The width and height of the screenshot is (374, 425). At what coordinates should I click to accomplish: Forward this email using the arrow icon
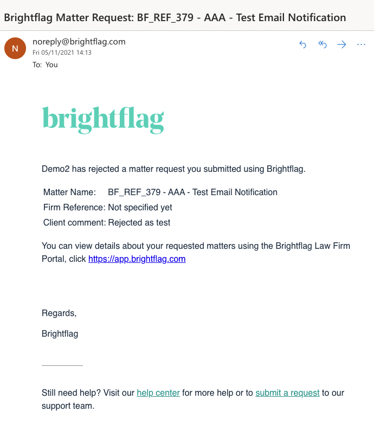click(x=341, y=45)
